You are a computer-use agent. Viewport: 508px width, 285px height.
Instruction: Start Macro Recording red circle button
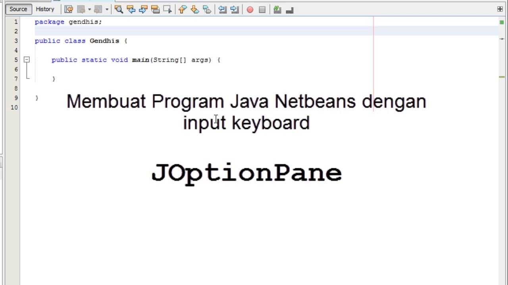pyautogui.click(x=250, y=9)
